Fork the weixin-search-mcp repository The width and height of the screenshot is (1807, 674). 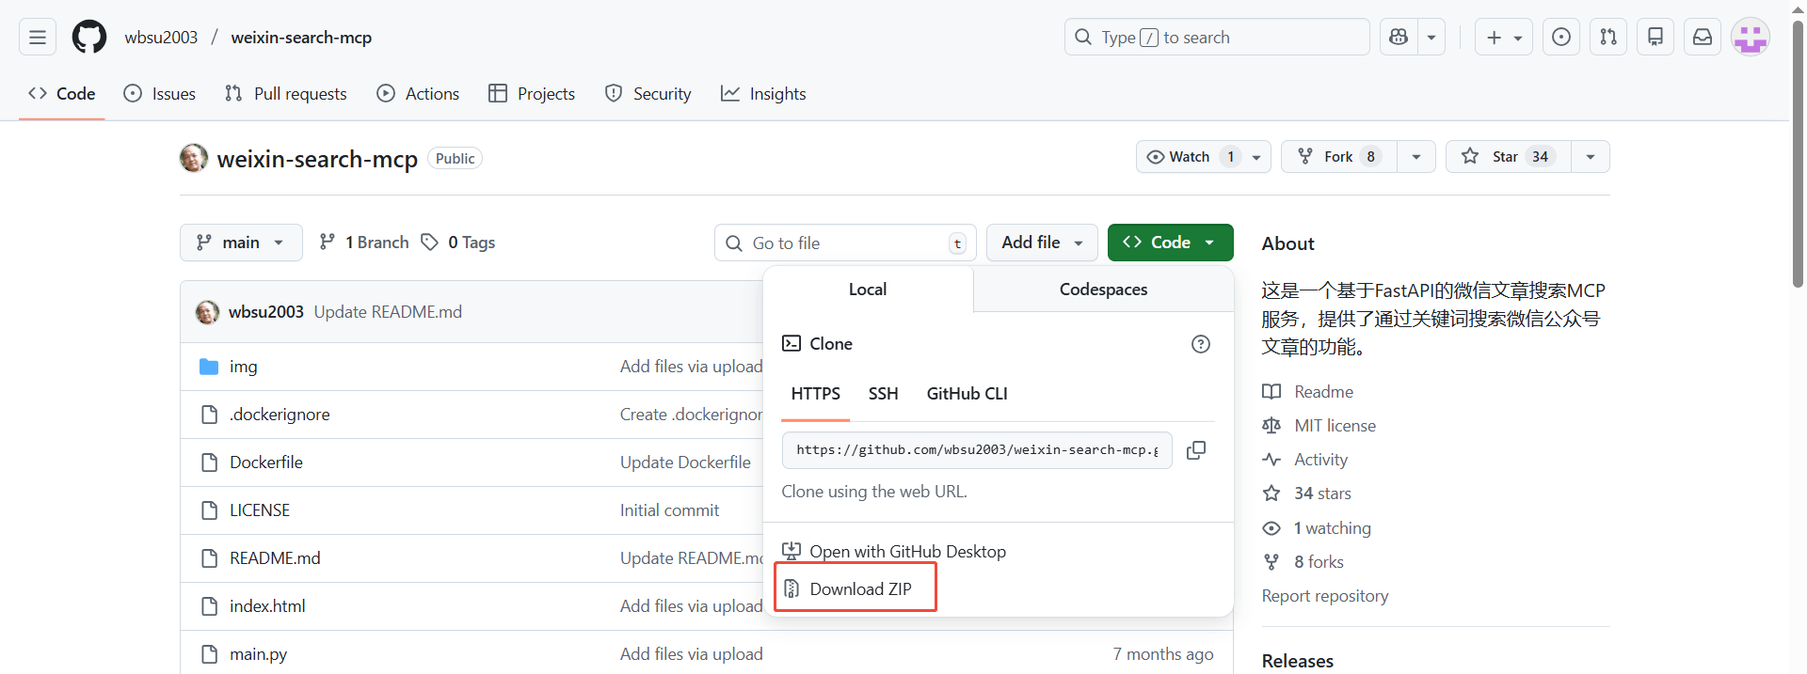coord(1338,157)
